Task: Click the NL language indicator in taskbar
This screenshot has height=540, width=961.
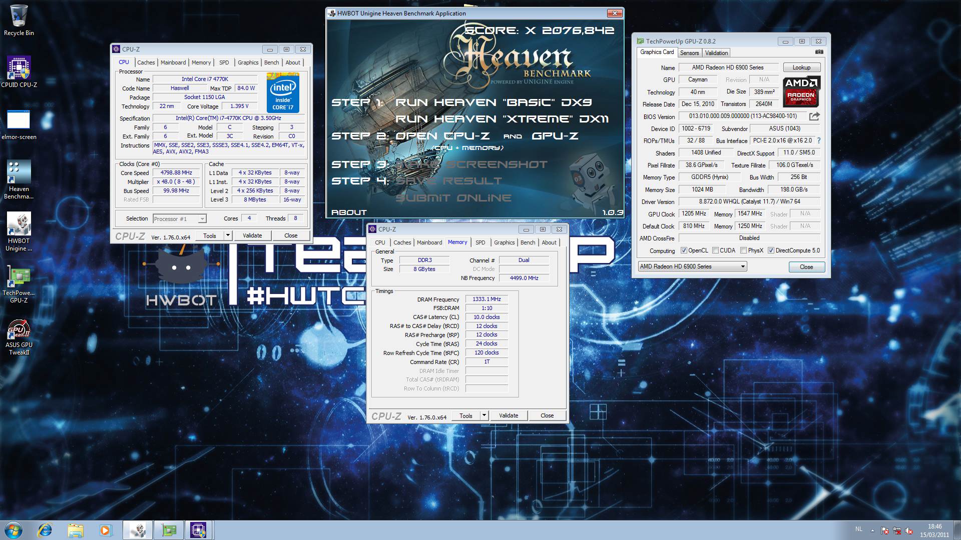Action: [x=859, y=529]
